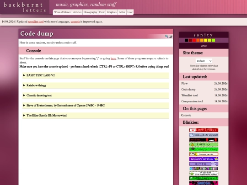Click the absolutely deranged blinkie

click(204, 159)
